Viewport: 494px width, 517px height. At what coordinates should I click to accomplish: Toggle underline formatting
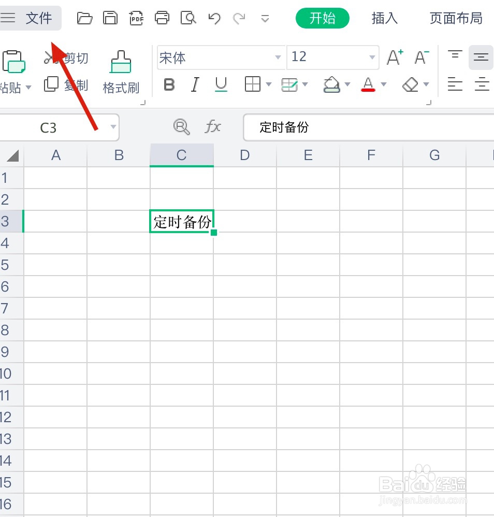tap(221, 85)
